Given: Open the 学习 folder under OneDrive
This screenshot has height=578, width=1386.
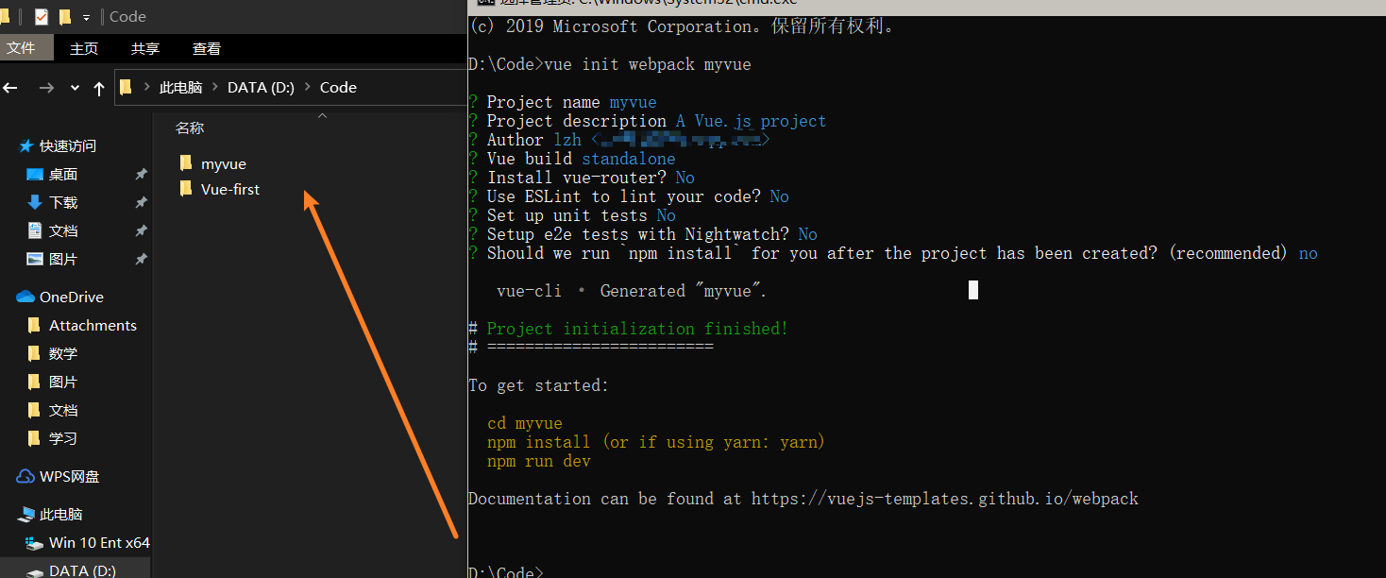Looking at the screenshot, I should click(x=63, y=438).
